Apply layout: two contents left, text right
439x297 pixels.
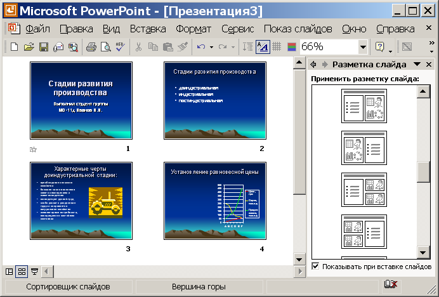tap(364, 232)
